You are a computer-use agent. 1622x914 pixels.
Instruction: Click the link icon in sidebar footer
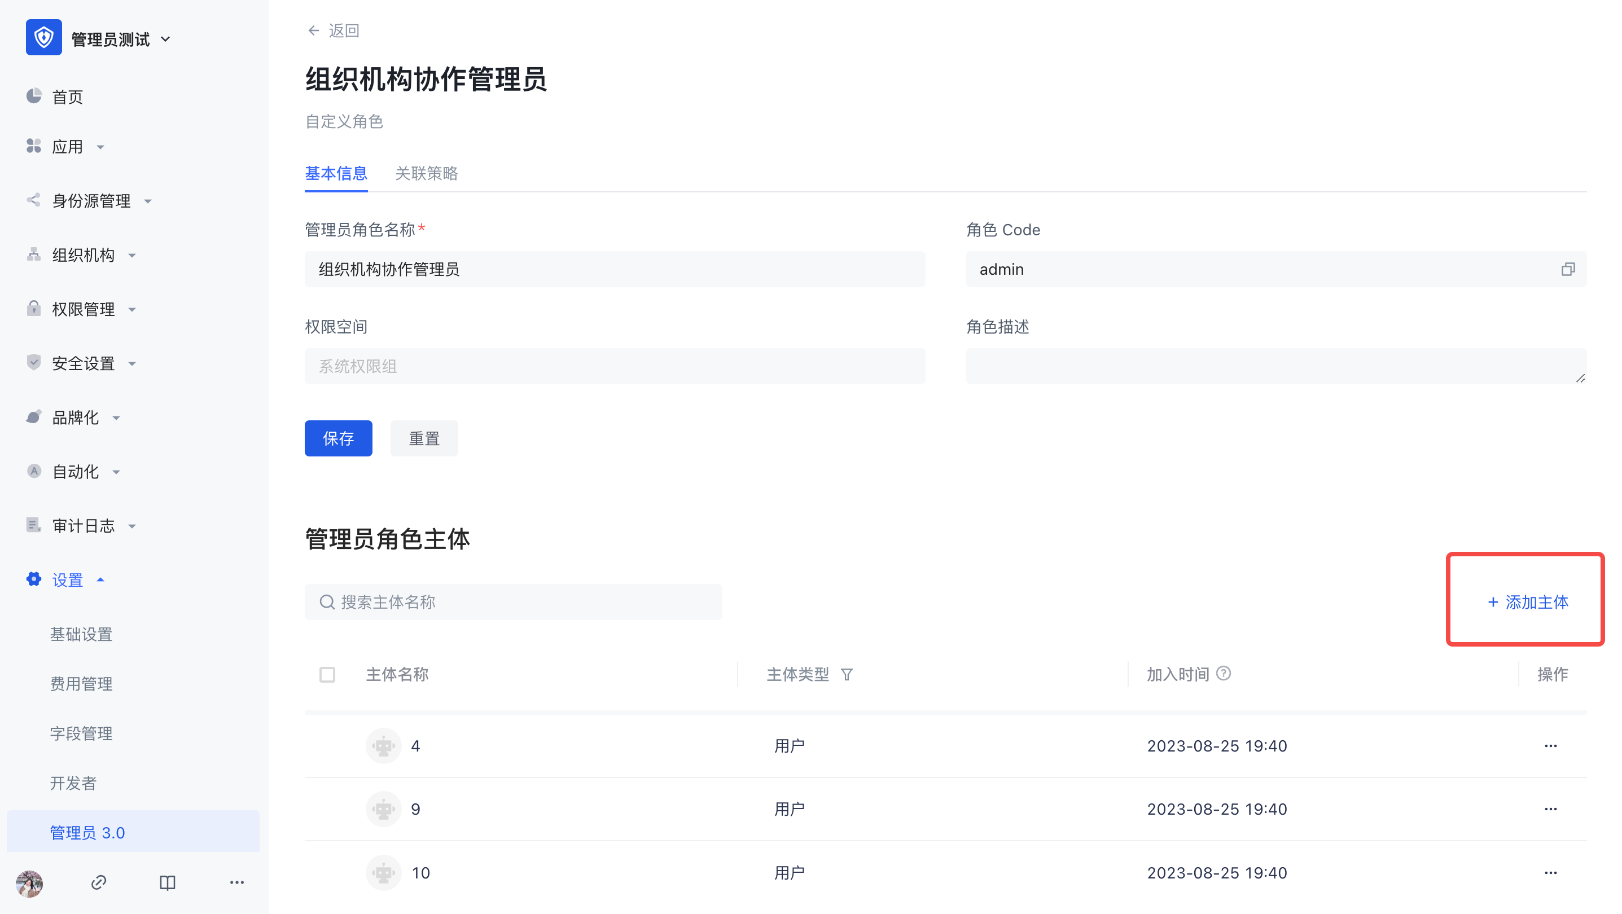[99, 882]
